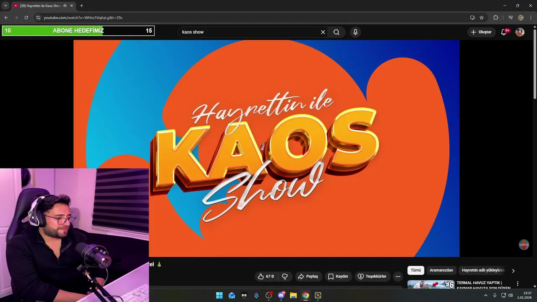Click the Kaos Show video player

click(266, 148)
